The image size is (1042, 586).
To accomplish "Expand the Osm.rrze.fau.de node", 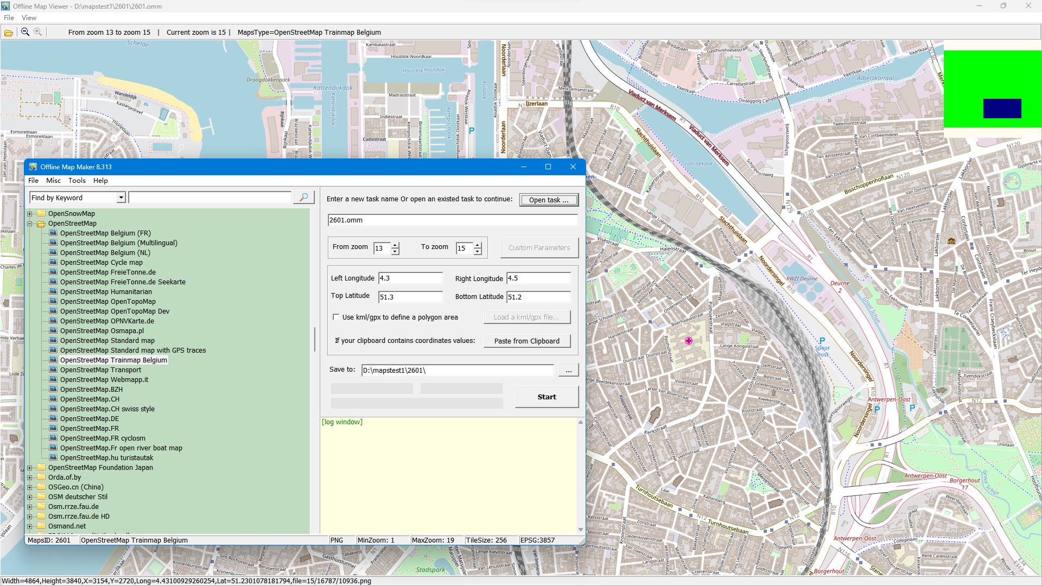I will click(x=30, y=507).
